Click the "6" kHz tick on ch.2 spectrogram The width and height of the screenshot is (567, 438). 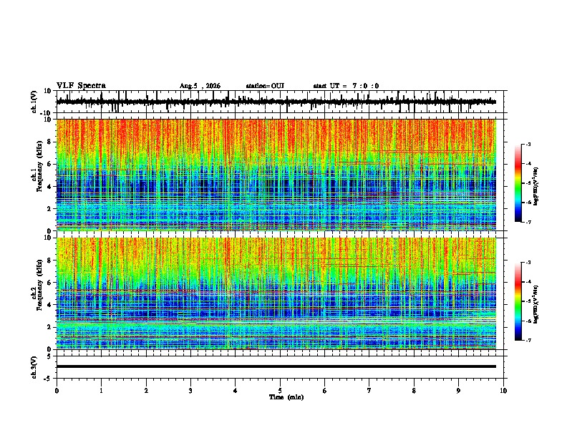pos(50,283)
